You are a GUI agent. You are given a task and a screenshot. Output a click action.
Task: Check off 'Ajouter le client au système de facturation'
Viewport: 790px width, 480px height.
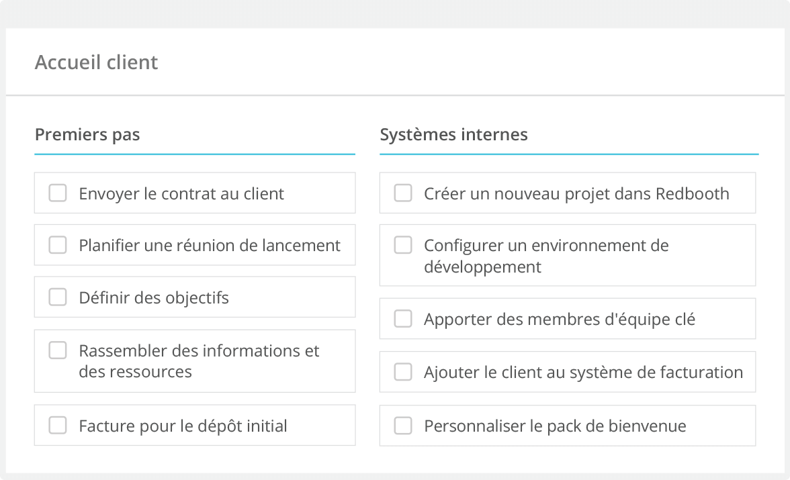click(x=402, y=371)
